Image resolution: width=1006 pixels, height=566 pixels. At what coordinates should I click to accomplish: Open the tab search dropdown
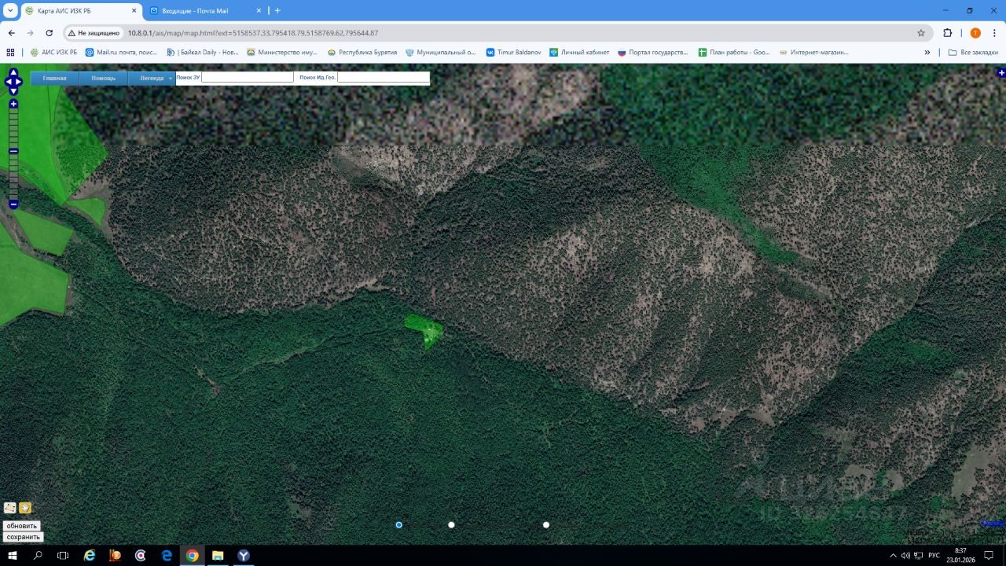pyautogui.click(x=10, y=11)
